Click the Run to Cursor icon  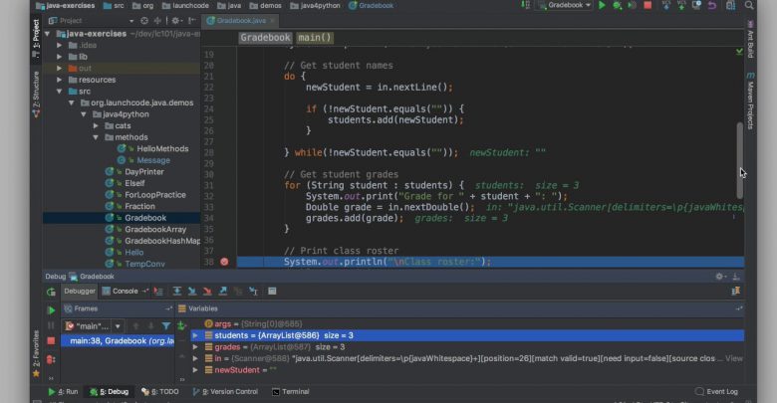254,292
